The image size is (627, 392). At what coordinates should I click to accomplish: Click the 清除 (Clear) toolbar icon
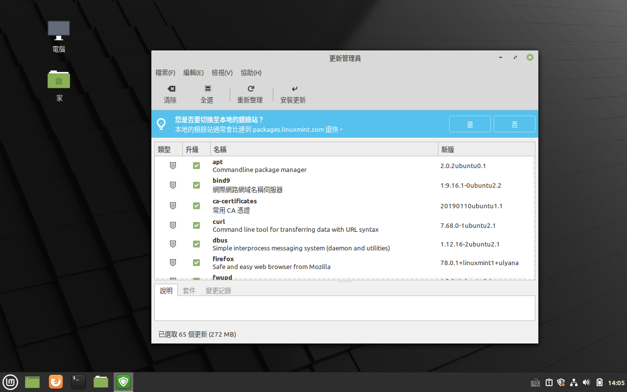171,89
